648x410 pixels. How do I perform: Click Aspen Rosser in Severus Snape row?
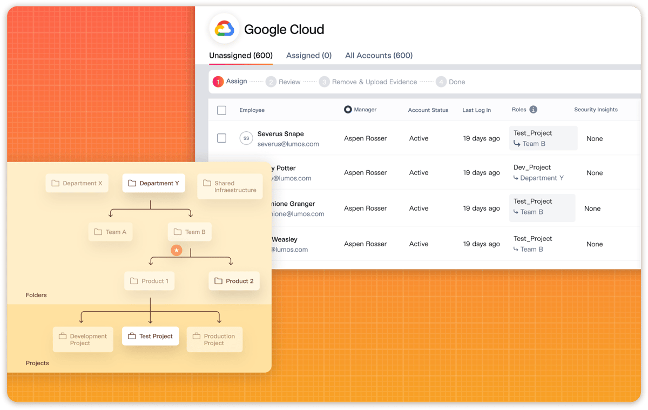tap(365, 138)
